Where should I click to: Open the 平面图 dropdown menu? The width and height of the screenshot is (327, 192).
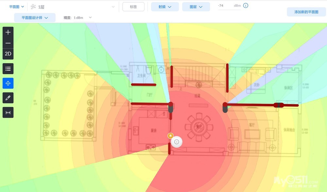tap(16, 7)
